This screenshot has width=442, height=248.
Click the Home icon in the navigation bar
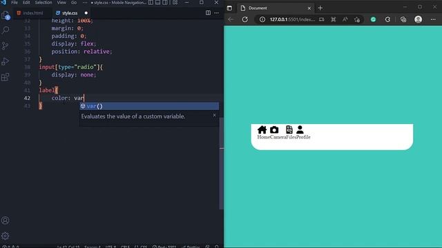pos(262,130)
